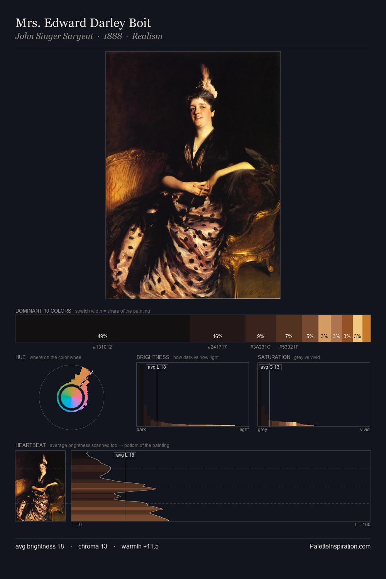The image size is (386, 579).
Task: Pick the 9% swatch in the palette
Action: (x=261, y=328)
